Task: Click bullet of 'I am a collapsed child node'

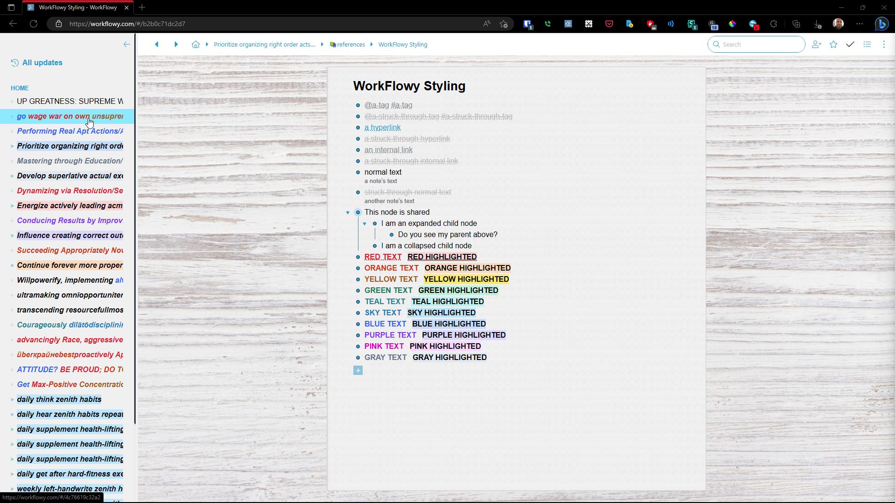Action: 375,246
